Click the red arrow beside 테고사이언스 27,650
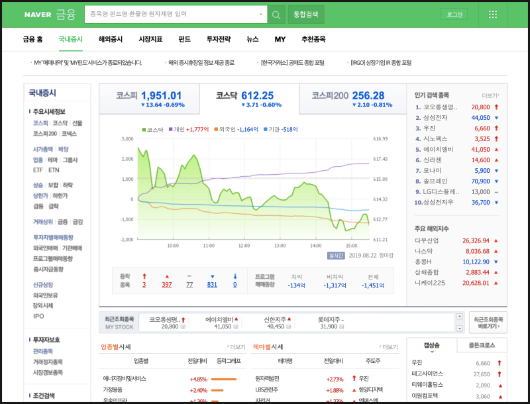This screenshot has height=404, width=530. [x=500, y=374]
